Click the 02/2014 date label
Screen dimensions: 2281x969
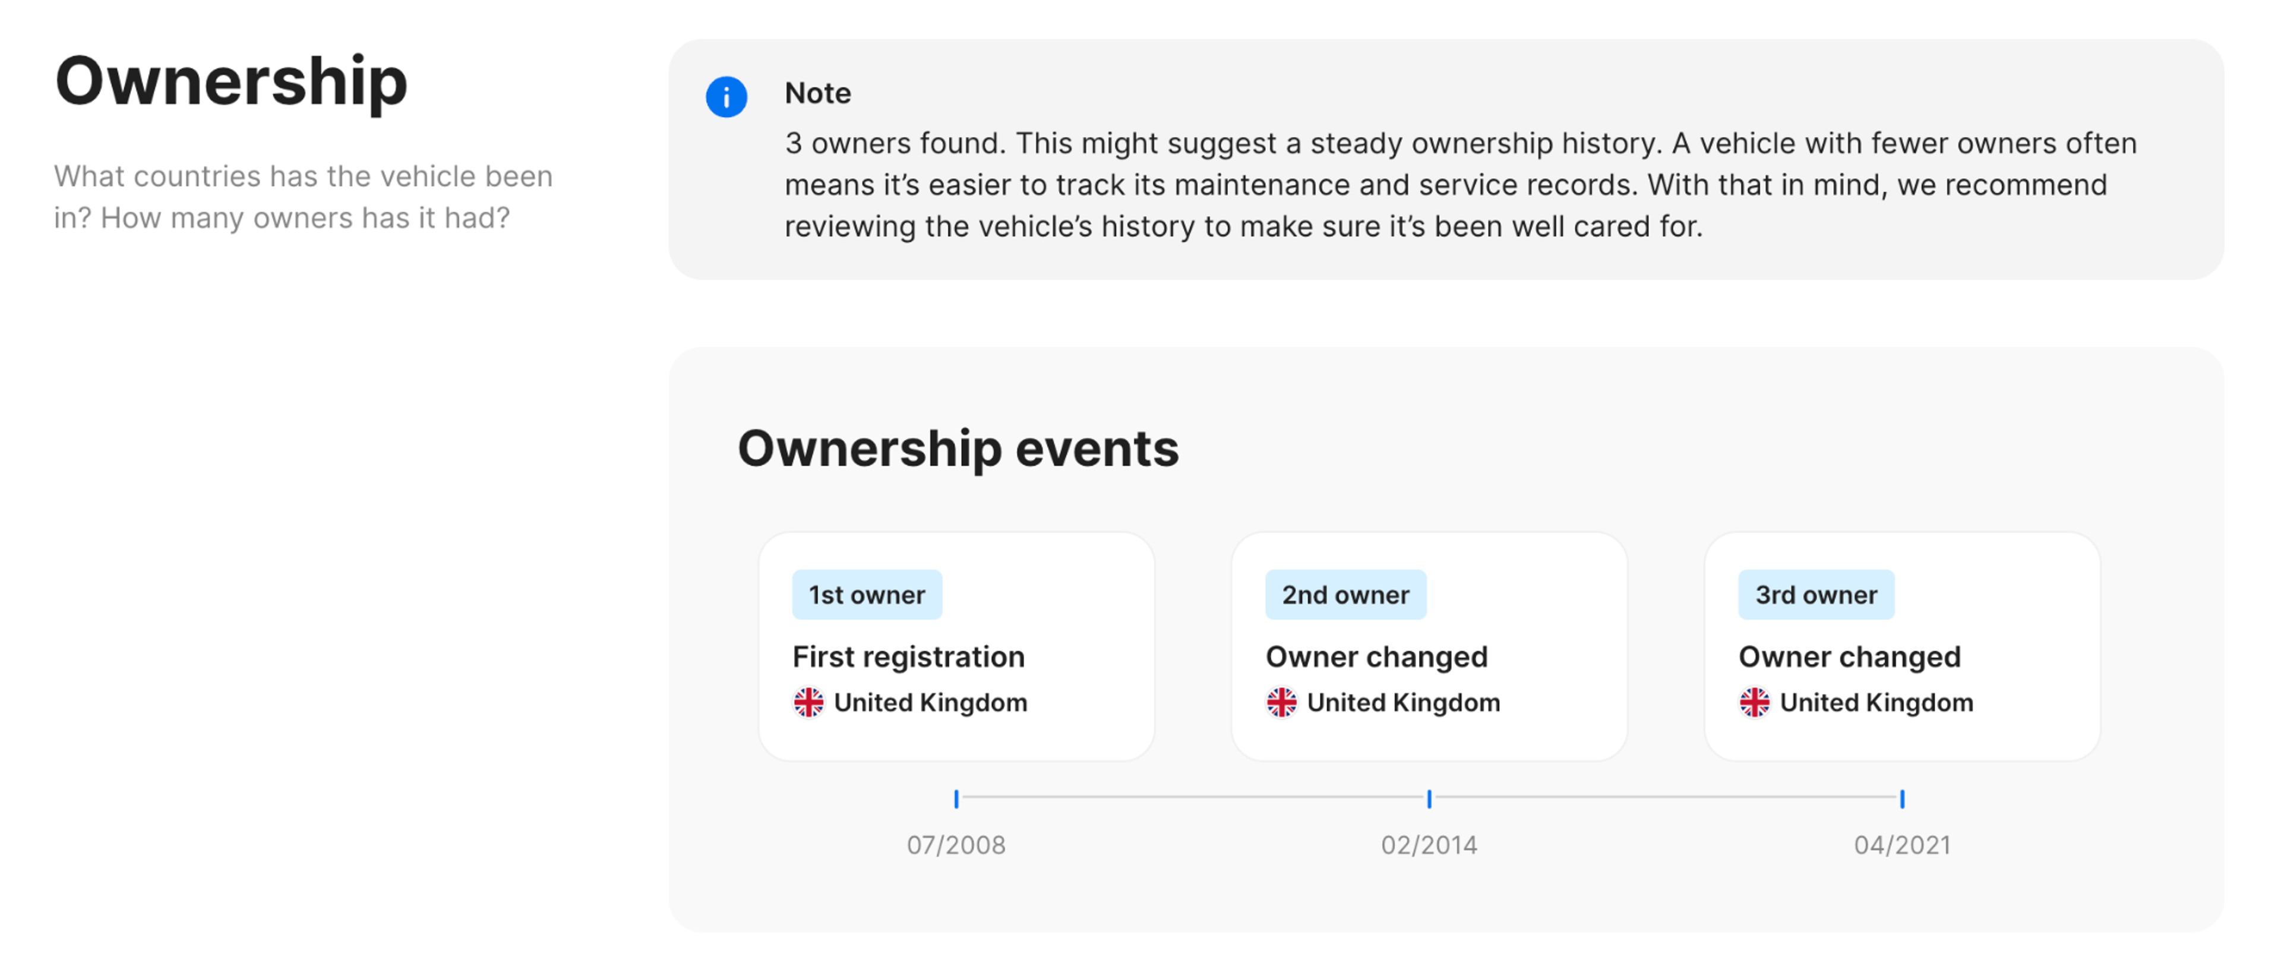[x=1429, y=845]
